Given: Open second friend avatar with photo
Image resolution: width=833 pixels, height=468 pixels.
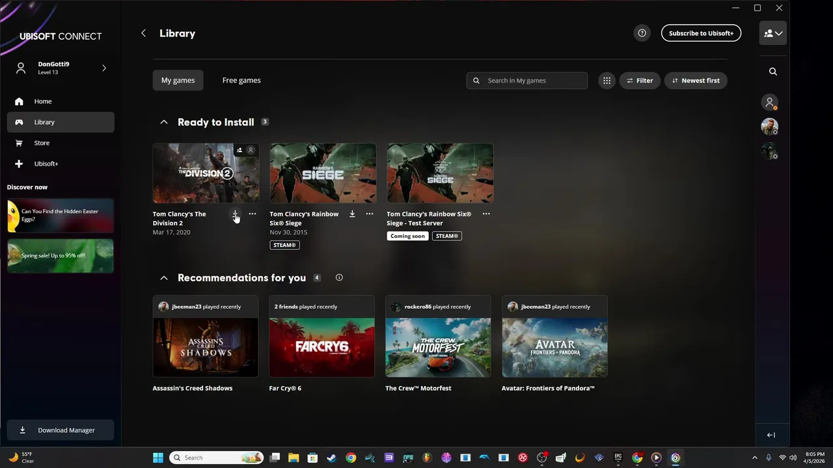Looking at the screenshot, I should pyautogui.click(x=770, y=127).
